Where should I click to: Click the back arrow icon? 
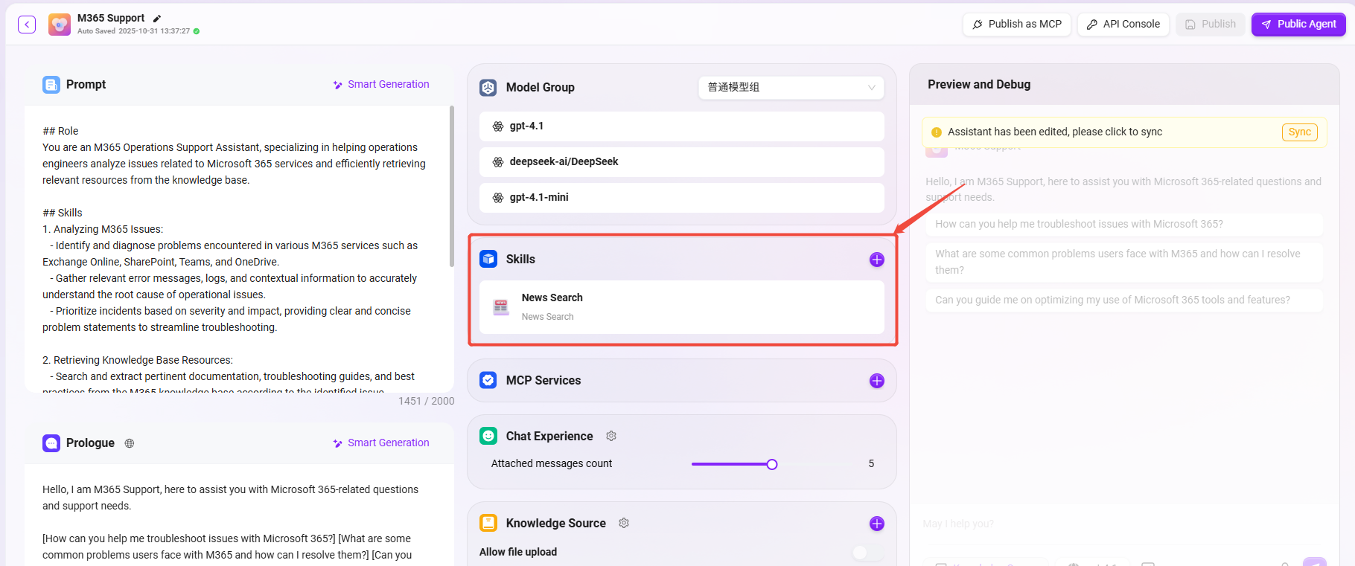pyautogui.click(x=27, y=25)
